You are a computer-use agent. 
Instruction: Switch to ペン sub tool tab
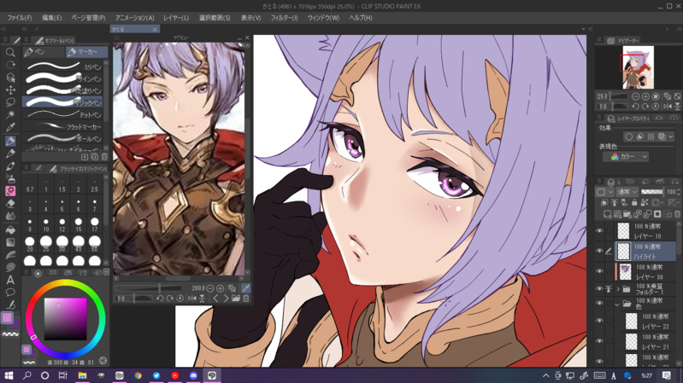(43, 52)
